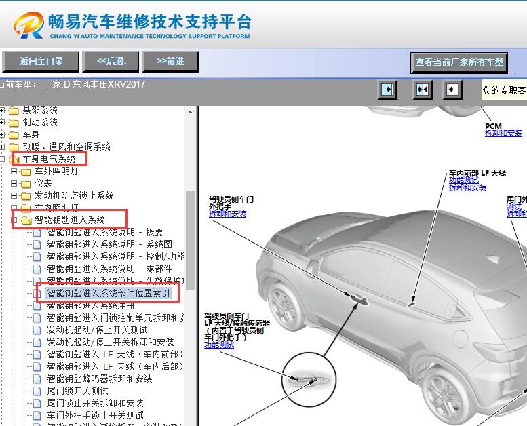Screen dimensions: 527x426
Task: Select 制动系统 folder icon
Action: pyautogui.click(x=14, y=122)
